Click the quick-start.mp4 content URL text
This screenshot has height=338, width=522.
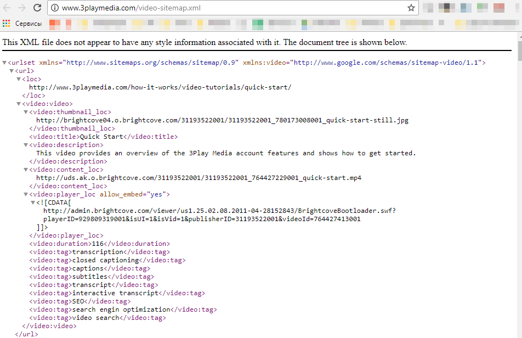pyautogui.click(x=198, y=178)
